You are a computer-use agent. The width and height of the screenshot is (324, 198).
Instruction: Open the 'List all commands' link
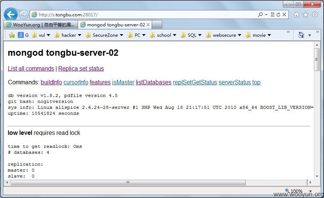[31, 68]
